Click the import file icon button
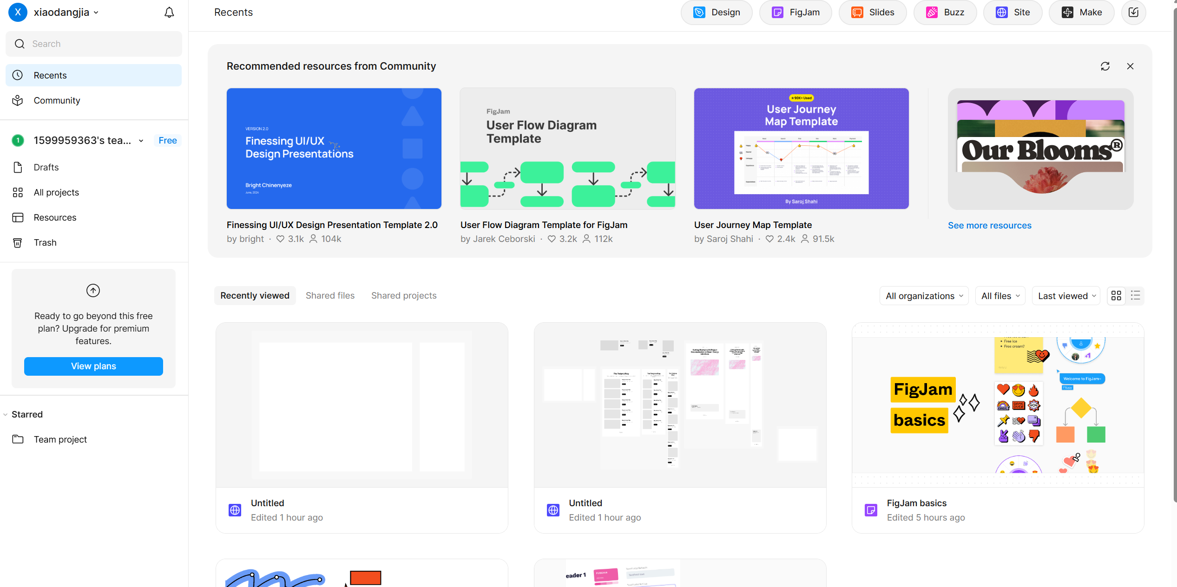Screen dimensions: 1177x587 click(1133, 13)
